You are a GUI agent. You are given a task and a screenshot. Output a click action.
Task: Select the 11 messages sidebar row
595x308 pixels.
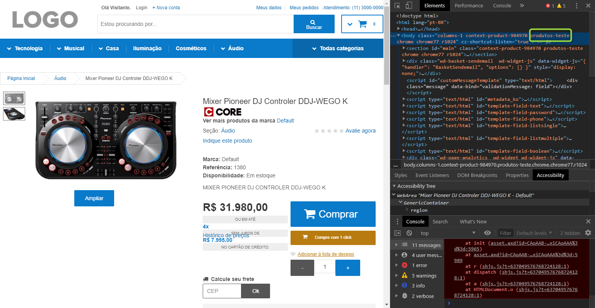pyautogui.click(x=417, y=245)
